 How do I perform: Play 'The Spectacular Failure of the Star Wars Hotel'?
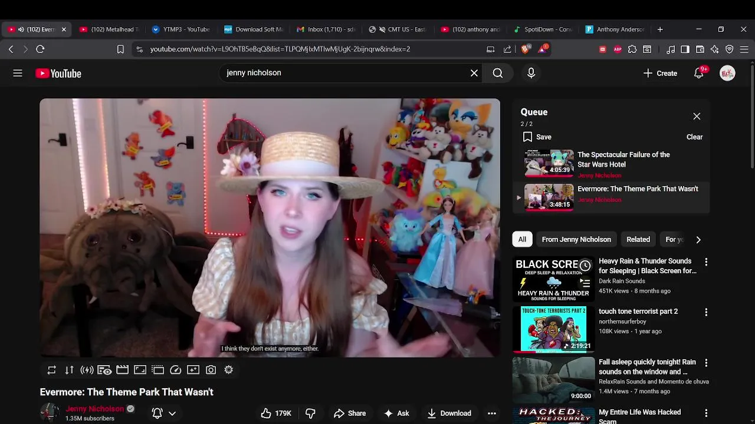click(x=623, y=159)
